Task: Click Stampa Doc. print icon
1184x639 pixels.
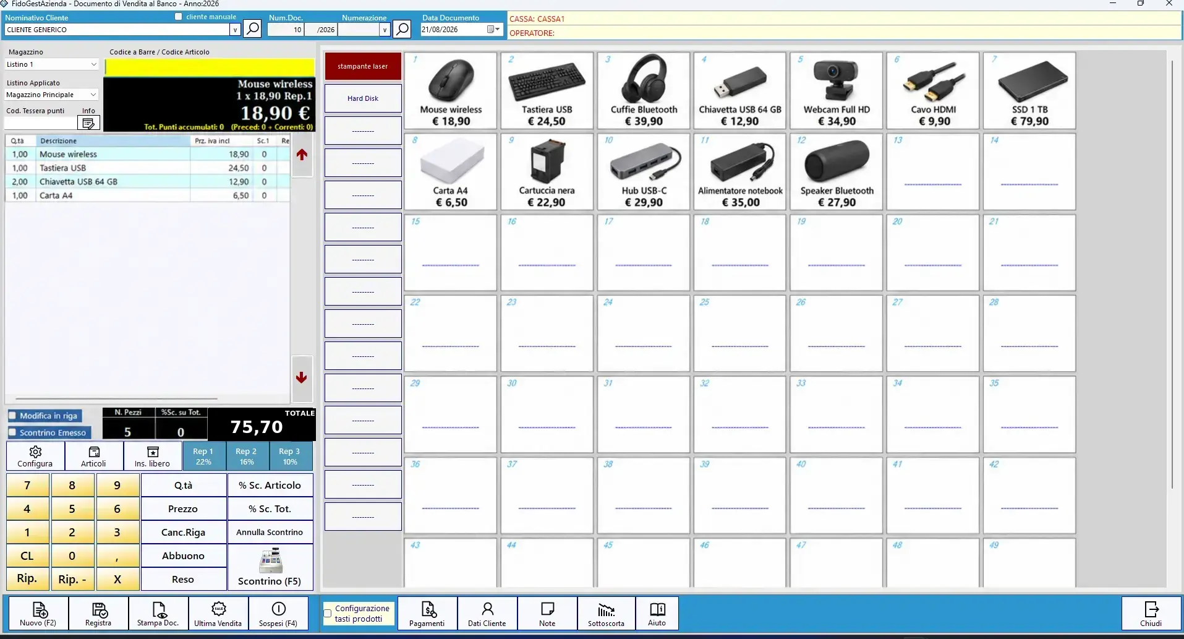Action: coord(158,613)
